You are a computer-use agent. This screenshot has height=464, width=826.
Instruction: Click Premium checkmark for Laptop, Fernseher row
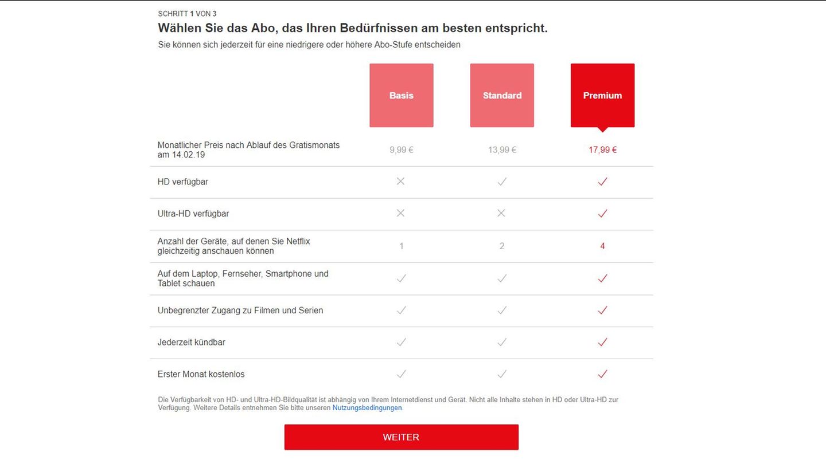pyautogui.click(x=602, y=278)
